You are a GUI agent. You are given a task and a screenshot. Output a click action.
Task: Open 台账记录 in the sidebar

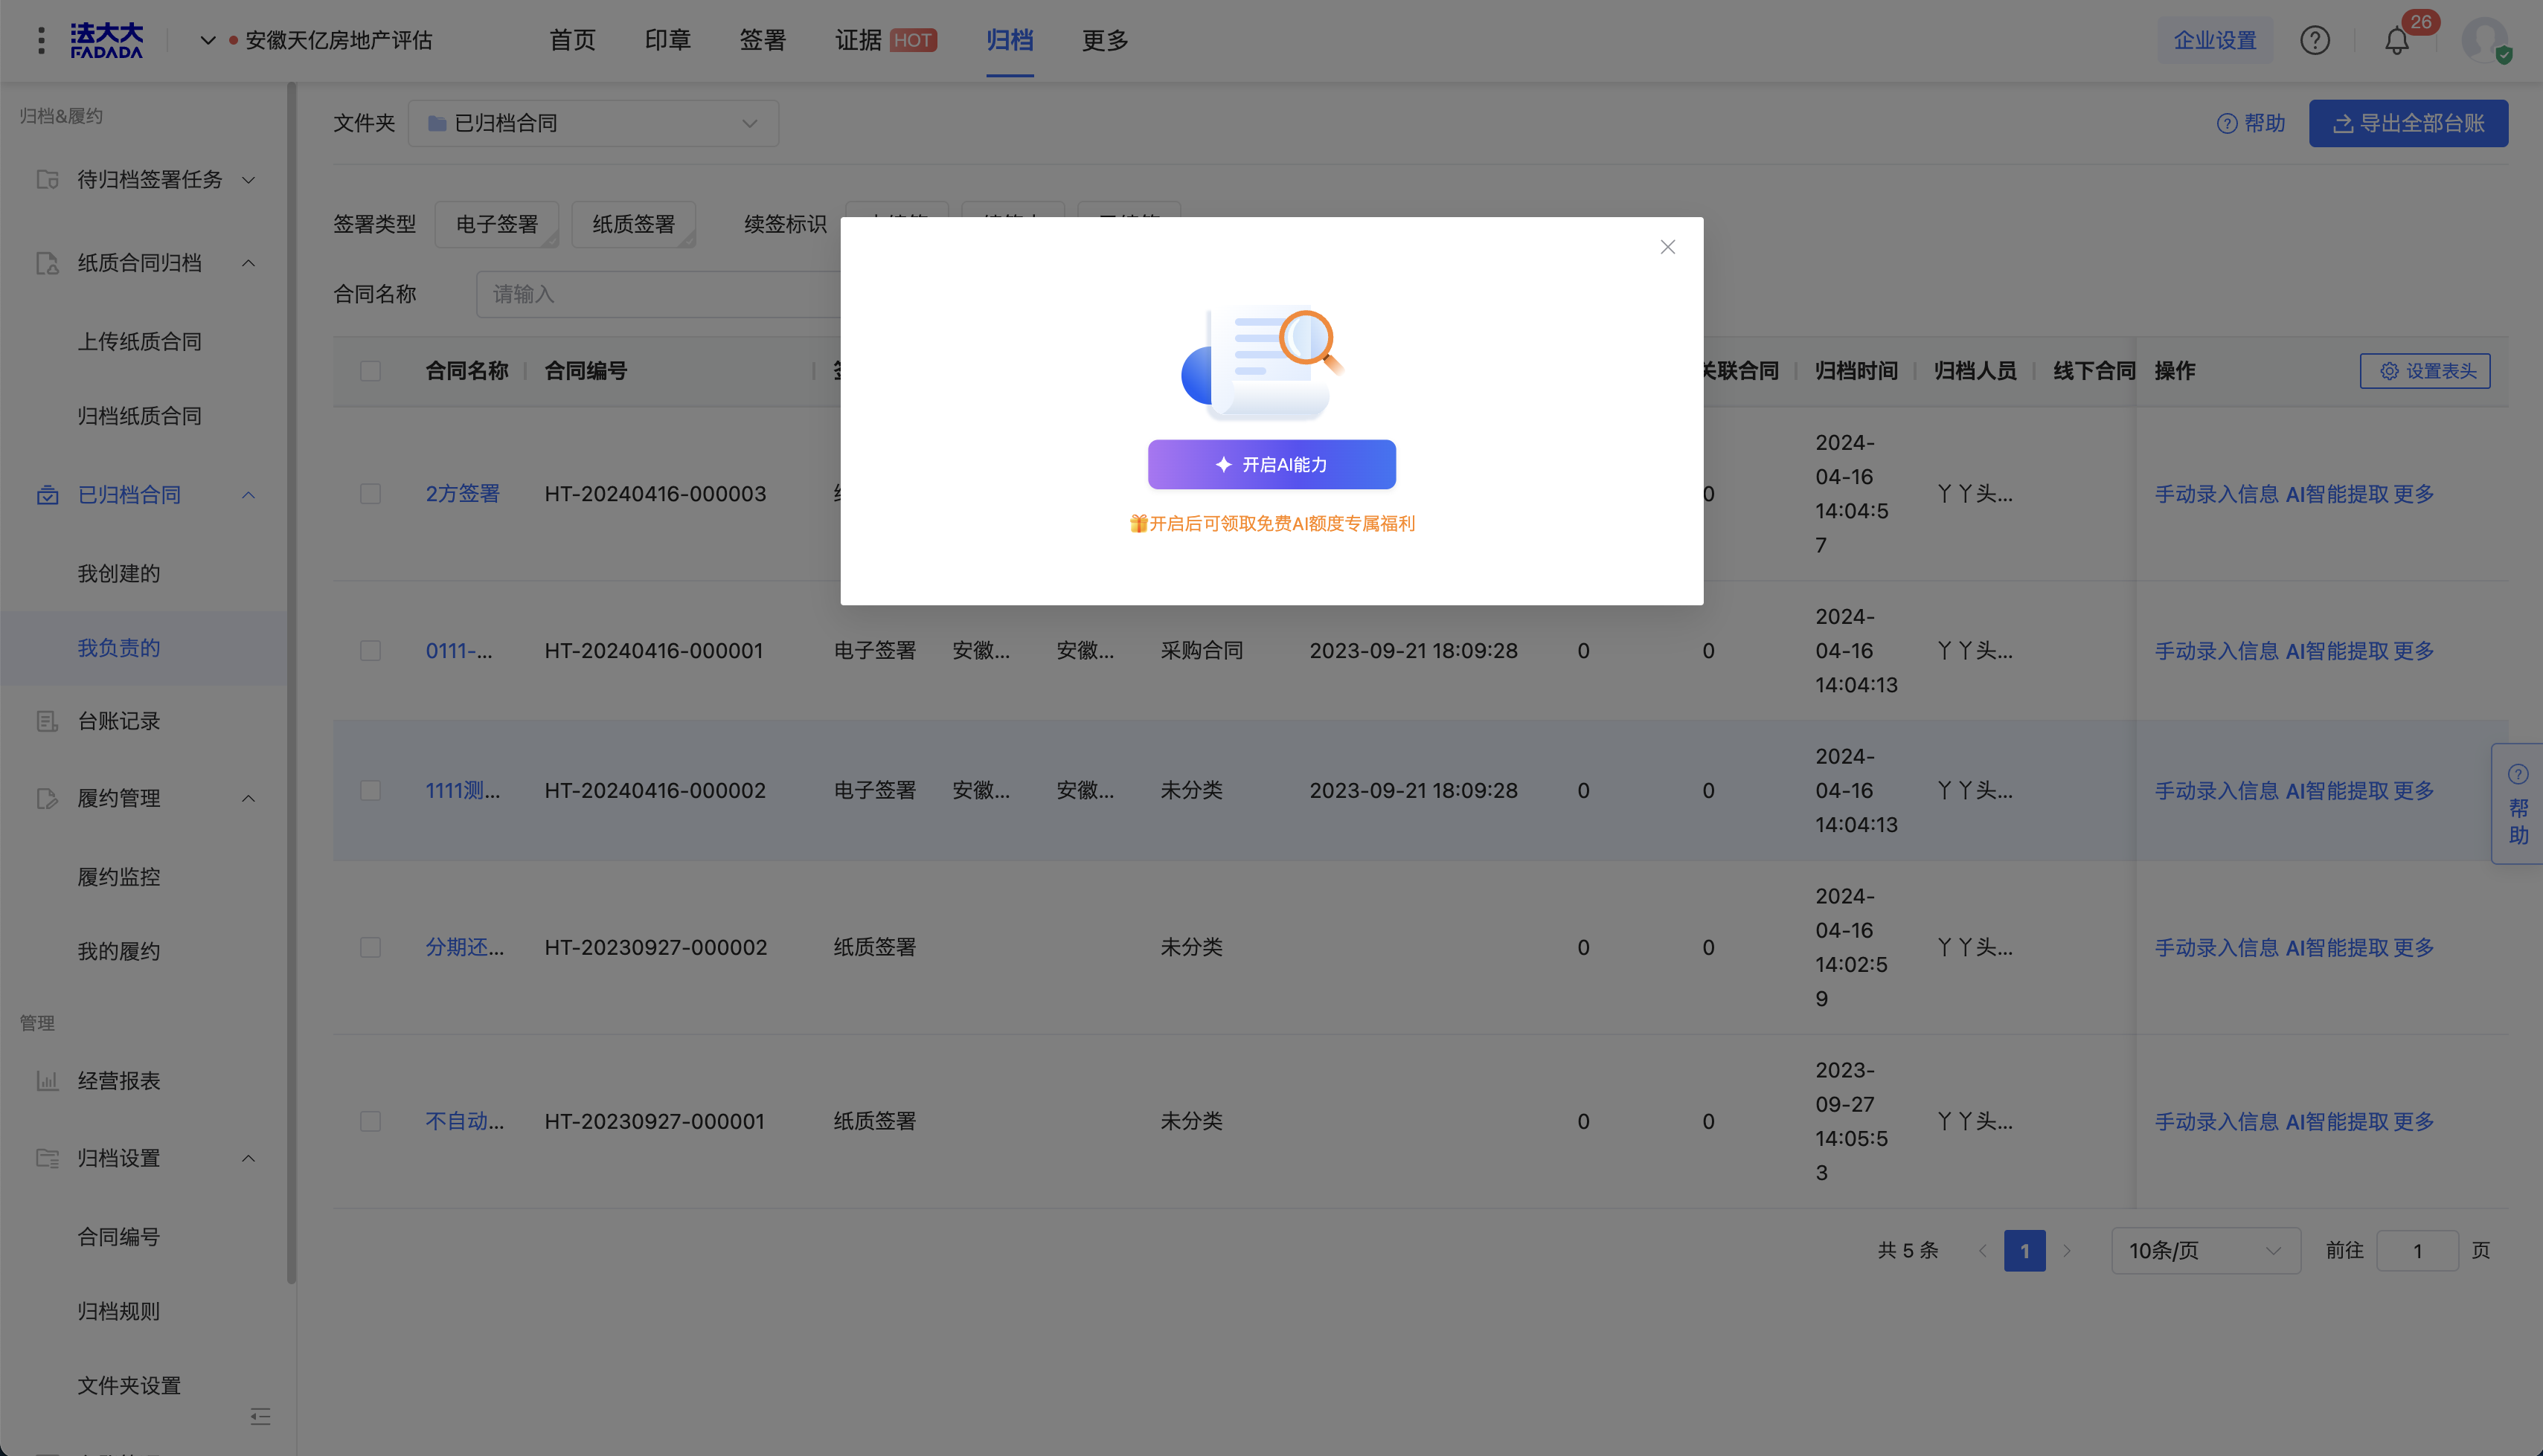tap(119, 721)
